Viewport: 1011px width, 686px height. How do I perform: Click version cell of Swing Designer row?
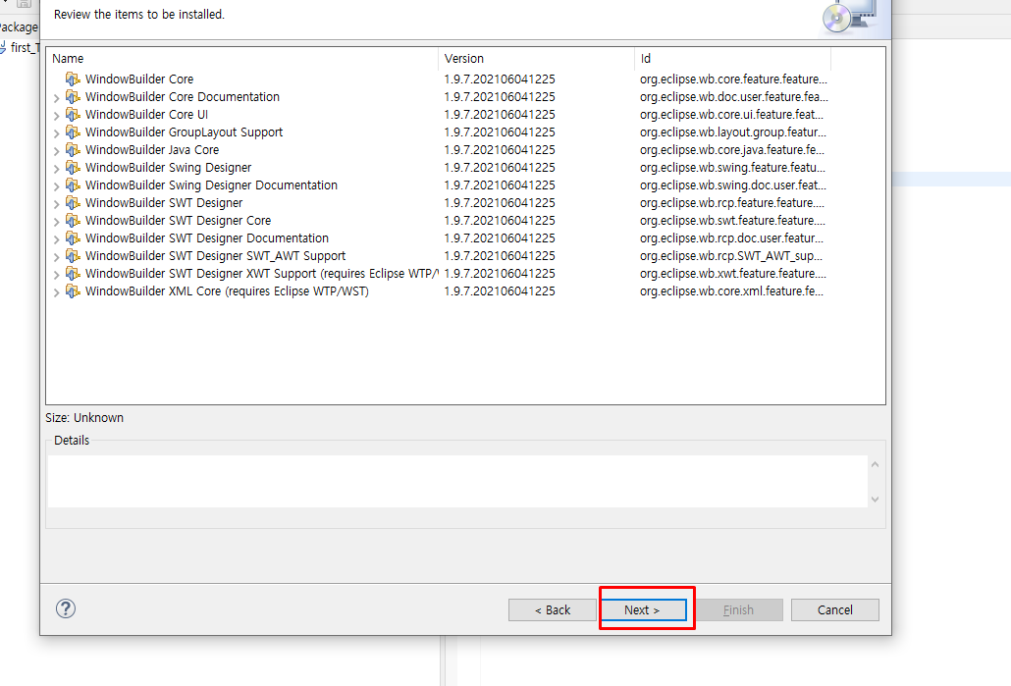[500, 168]
